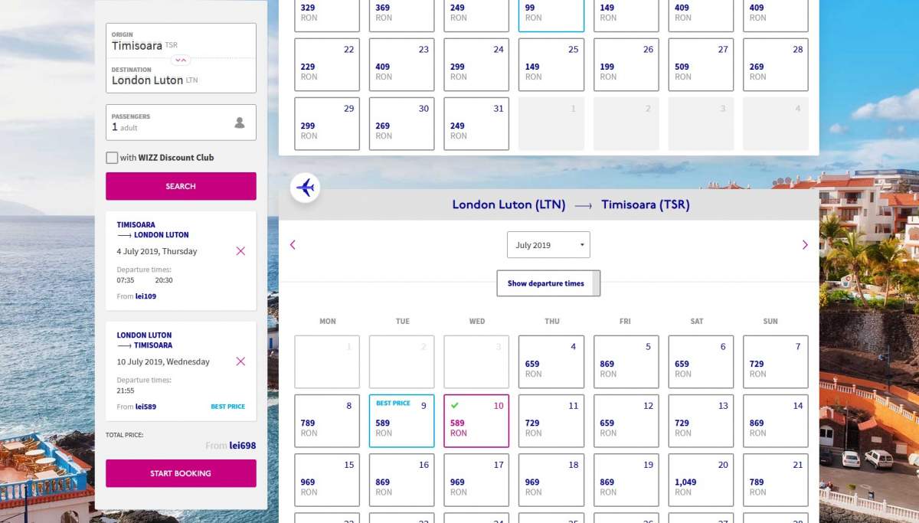Toggle Show departure times switch
Image resolution: width=919 pixels, height=523 pixels.
click(548, 283)
